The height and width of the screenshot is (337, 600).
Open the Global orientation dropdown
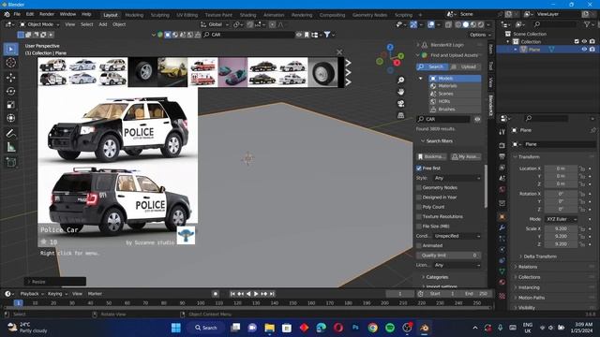pos(215,24)
